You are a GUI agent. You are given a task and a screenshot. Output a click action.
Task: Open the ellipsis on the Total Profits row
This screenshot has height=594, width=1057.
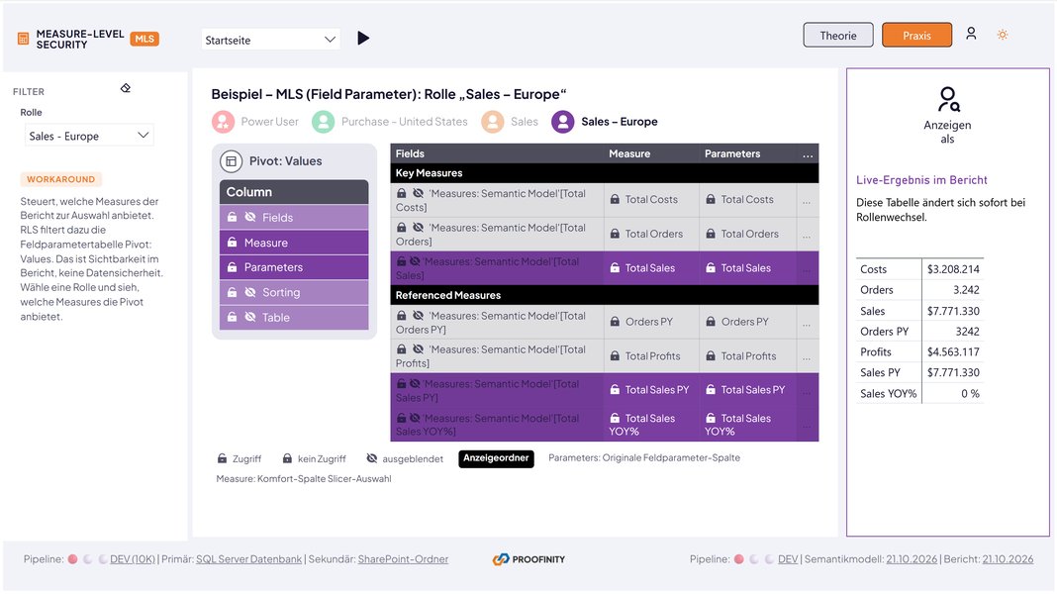pos(807,356)
